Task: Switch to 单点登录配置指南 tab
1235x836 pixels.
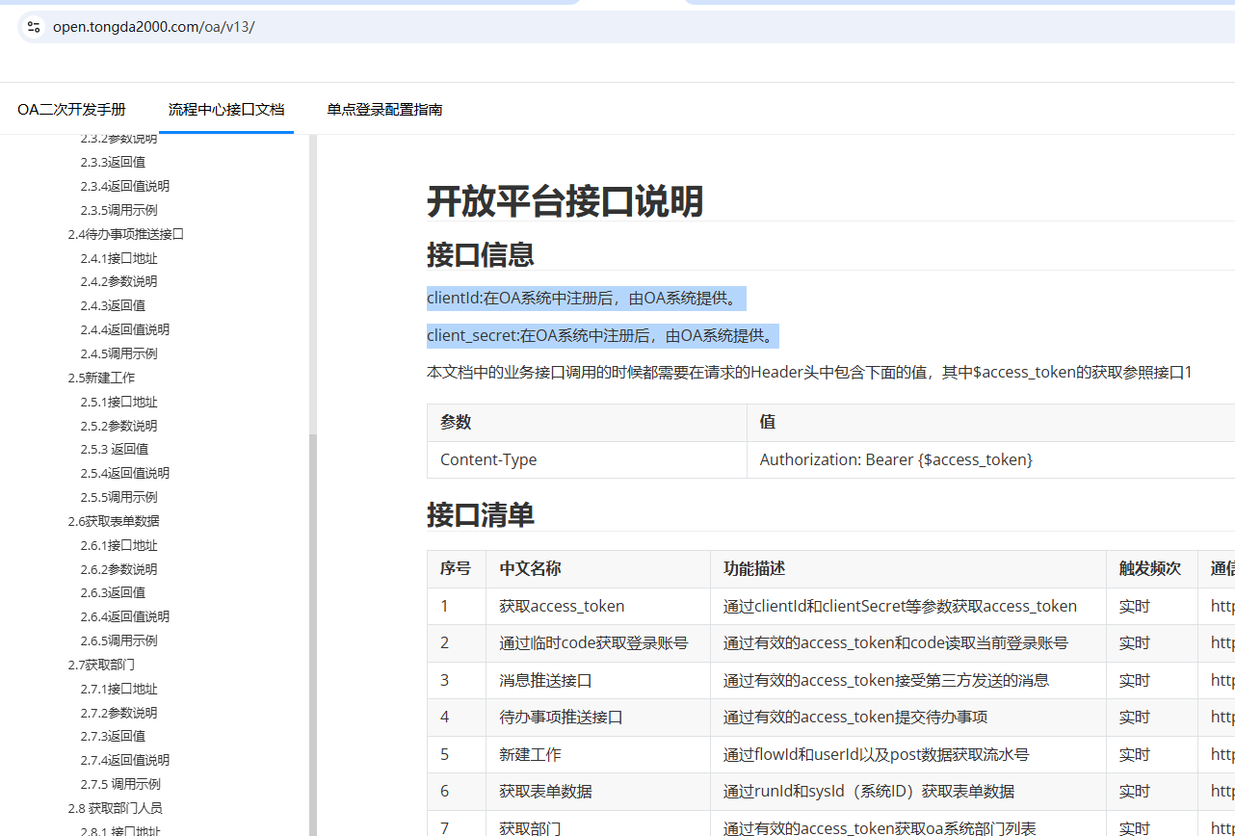Action: (x=384, y=110)
